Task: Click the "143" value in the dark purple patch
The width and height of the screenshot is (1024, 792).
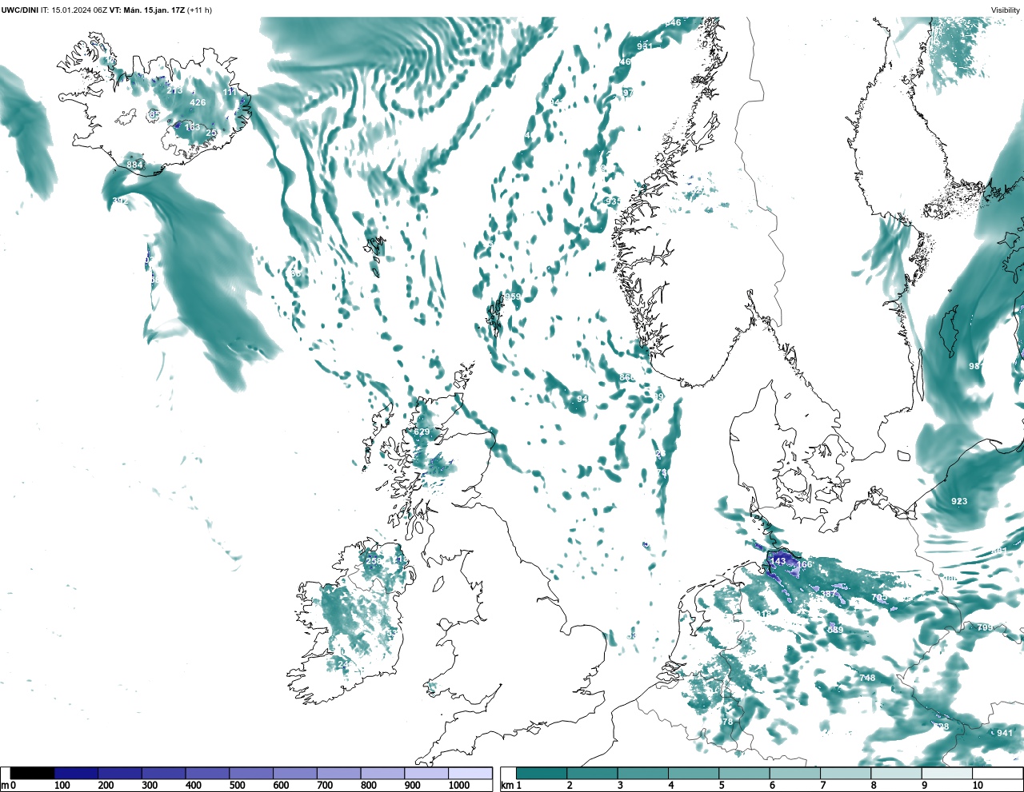Action: 778,562
